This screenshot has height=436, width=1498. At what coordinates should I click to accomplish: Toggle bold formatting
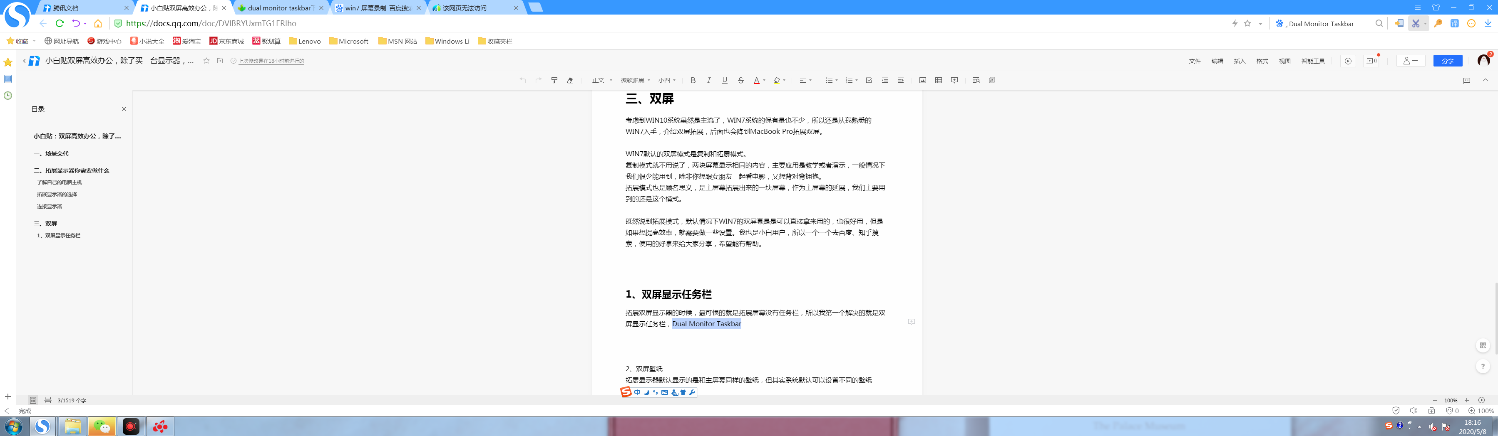tap(693, 80)
